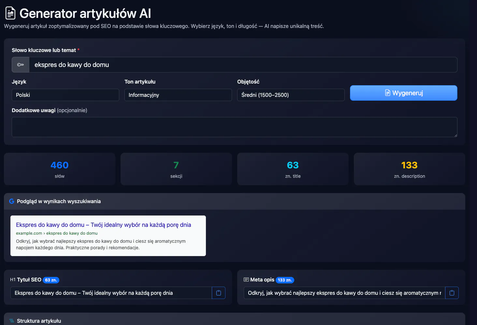The image size is (477, 325).
Task: Open the search preview title link
Action: pyautogui.click(x=104, y=225)
